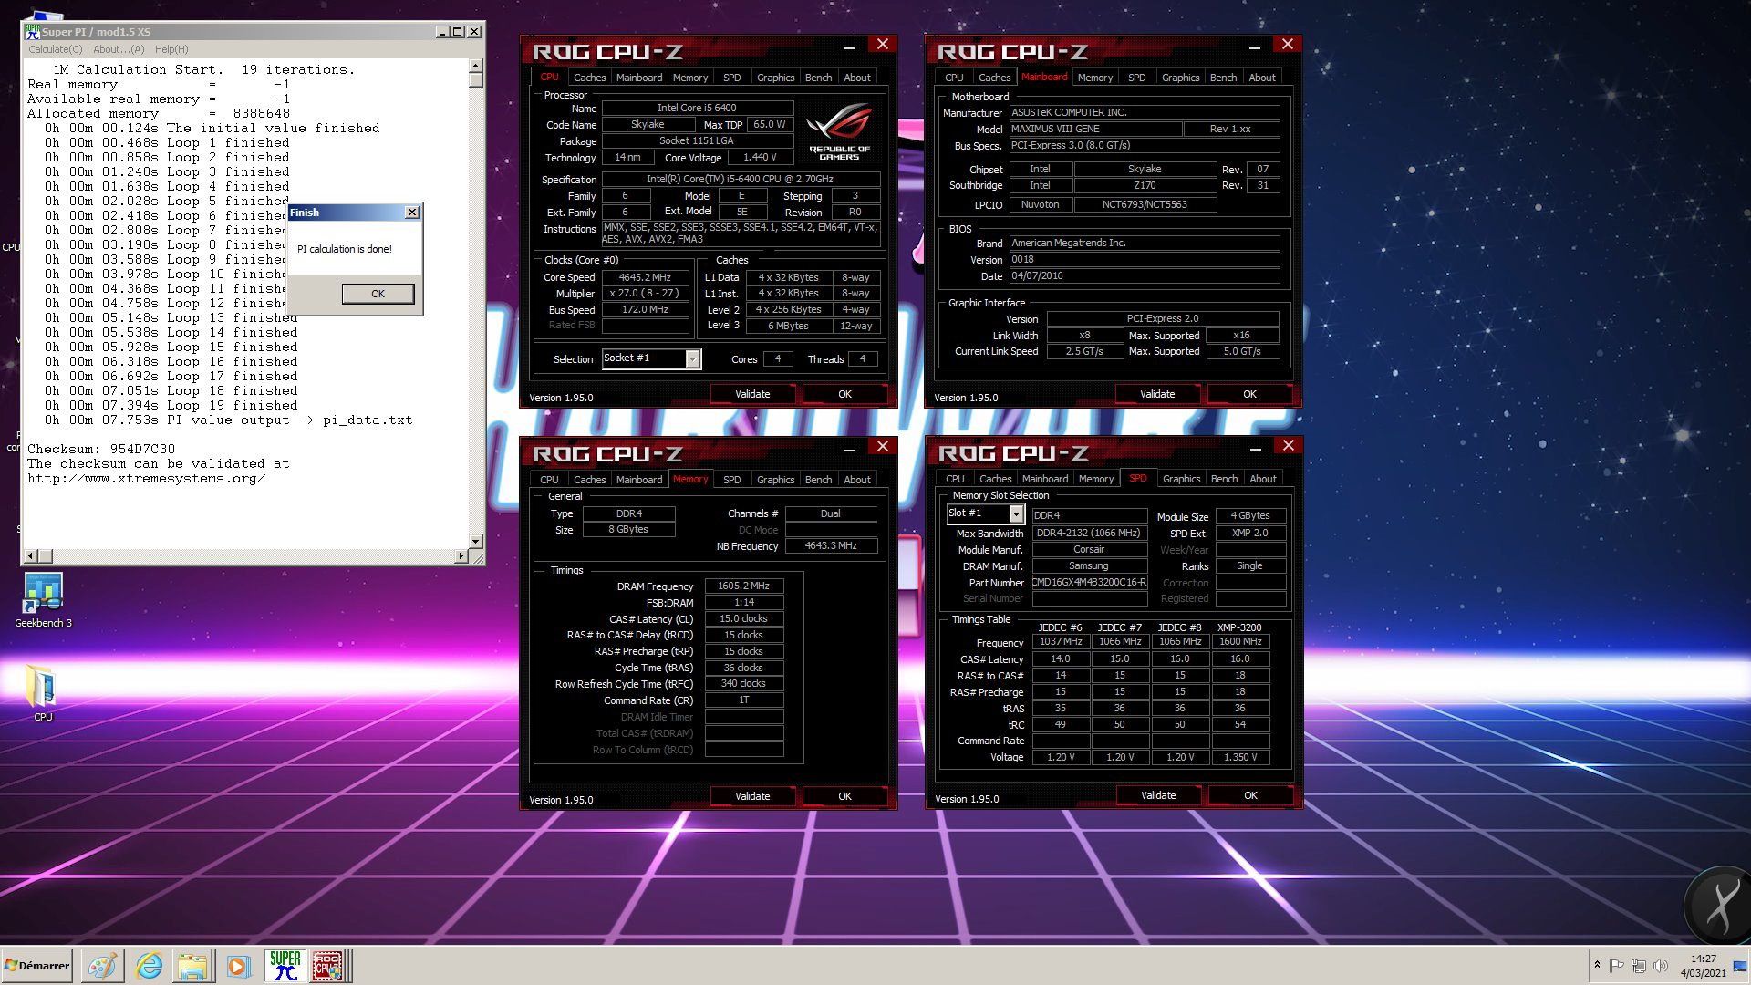Click OK in SPD window
Image resolution: width=1751 pixels, height=985 pixels.
coord(1251,795)
